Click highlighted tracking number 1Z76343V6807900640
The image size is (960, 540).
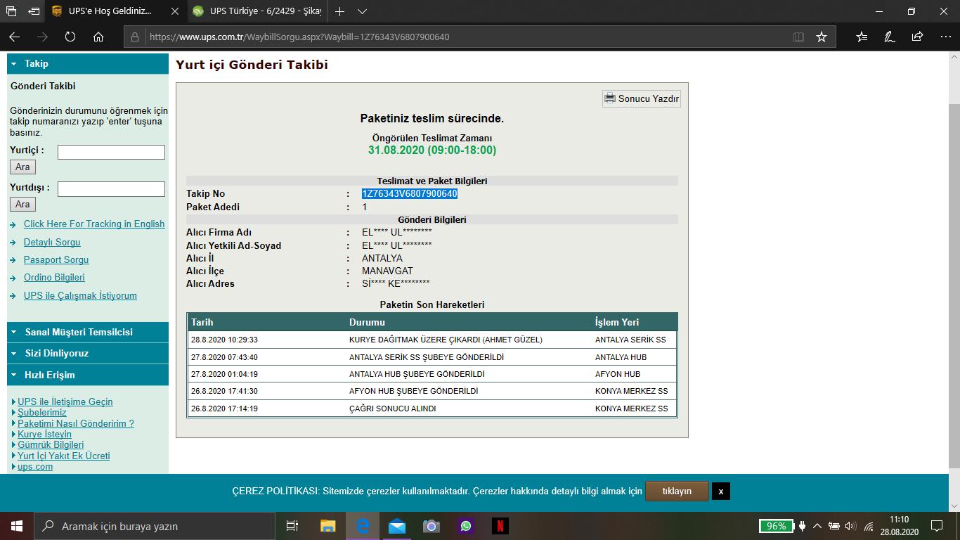410,193
